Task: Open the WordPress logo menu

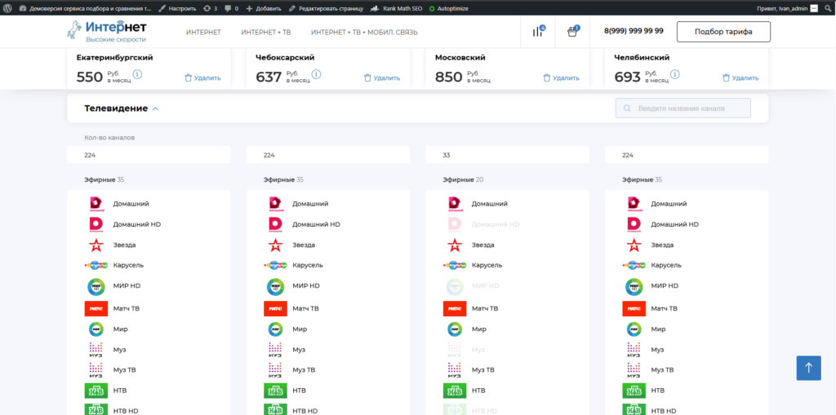Action: tap(8, 8)
